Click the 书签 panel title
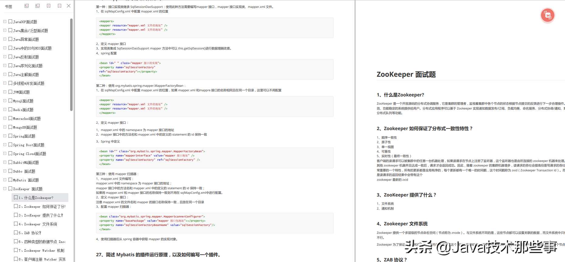 9,6
